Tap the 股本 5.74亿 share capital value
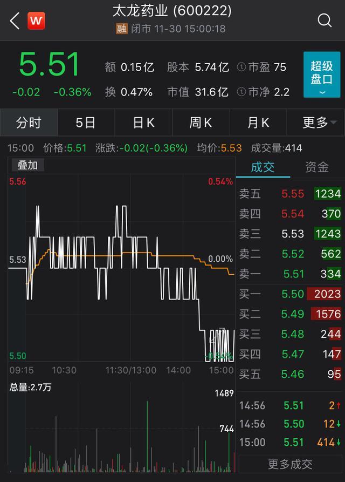The height and width of the screenshot is (482, 345). (x=198, y=67)
